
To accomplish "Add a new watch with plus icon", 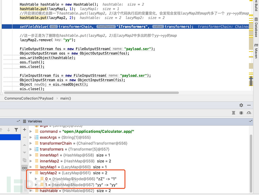I will 24,129.
